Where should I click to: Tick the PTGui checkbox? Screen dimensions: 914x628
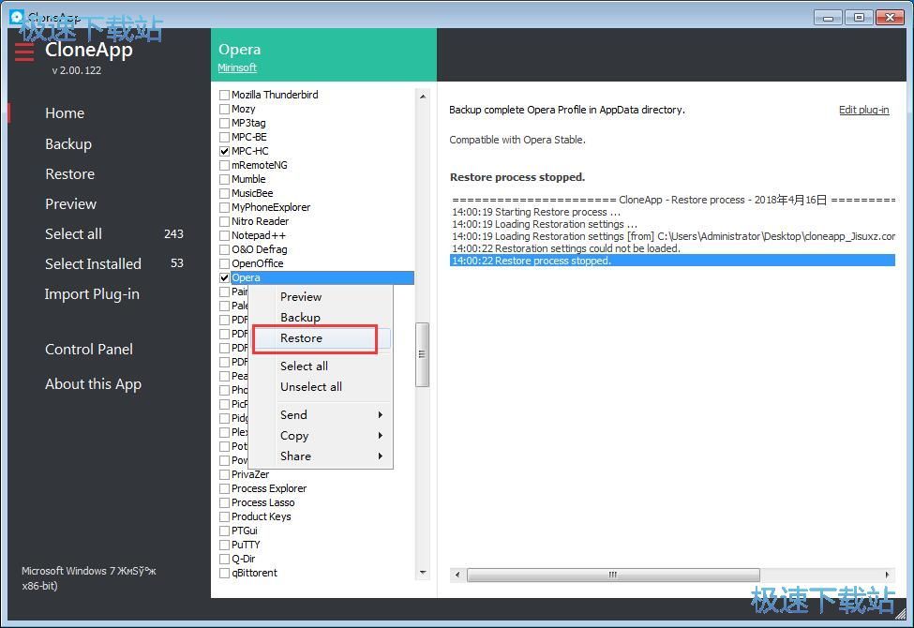click(x=224, y=531)
